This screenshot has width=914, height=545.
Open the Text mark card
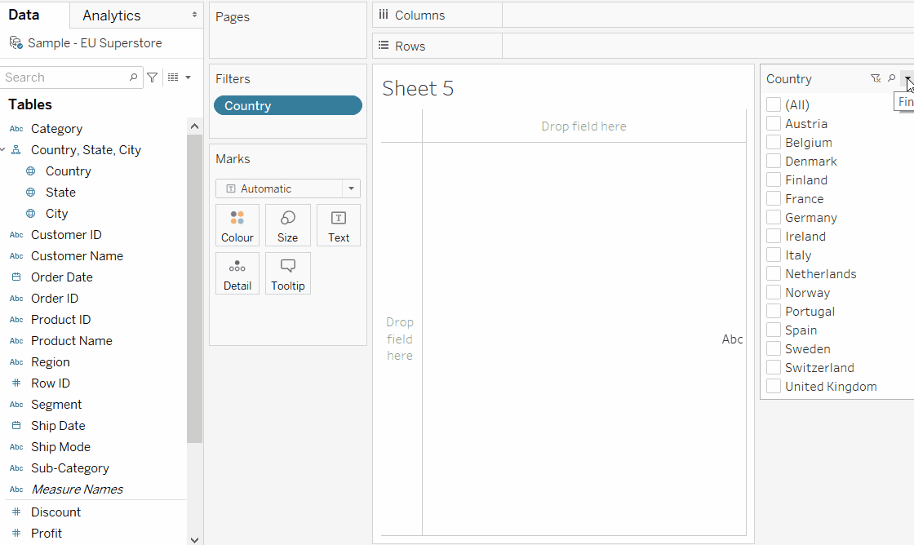click(338, 225)
